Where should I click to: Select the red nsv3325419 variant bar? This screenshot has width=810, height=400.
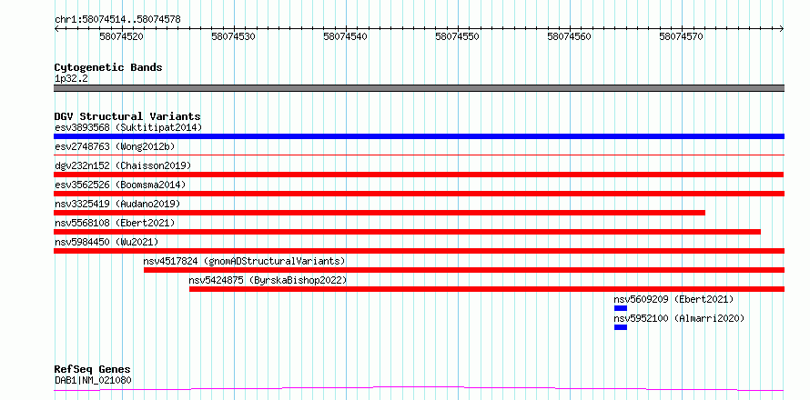pyautogui.click(x=380, y=213)
